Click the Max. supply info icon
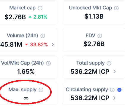Viewport: 125px width, 108px height. tap(41, 90)
